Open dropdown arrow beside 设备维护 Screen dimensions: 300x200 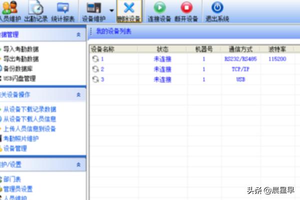[x=111, y=10]
